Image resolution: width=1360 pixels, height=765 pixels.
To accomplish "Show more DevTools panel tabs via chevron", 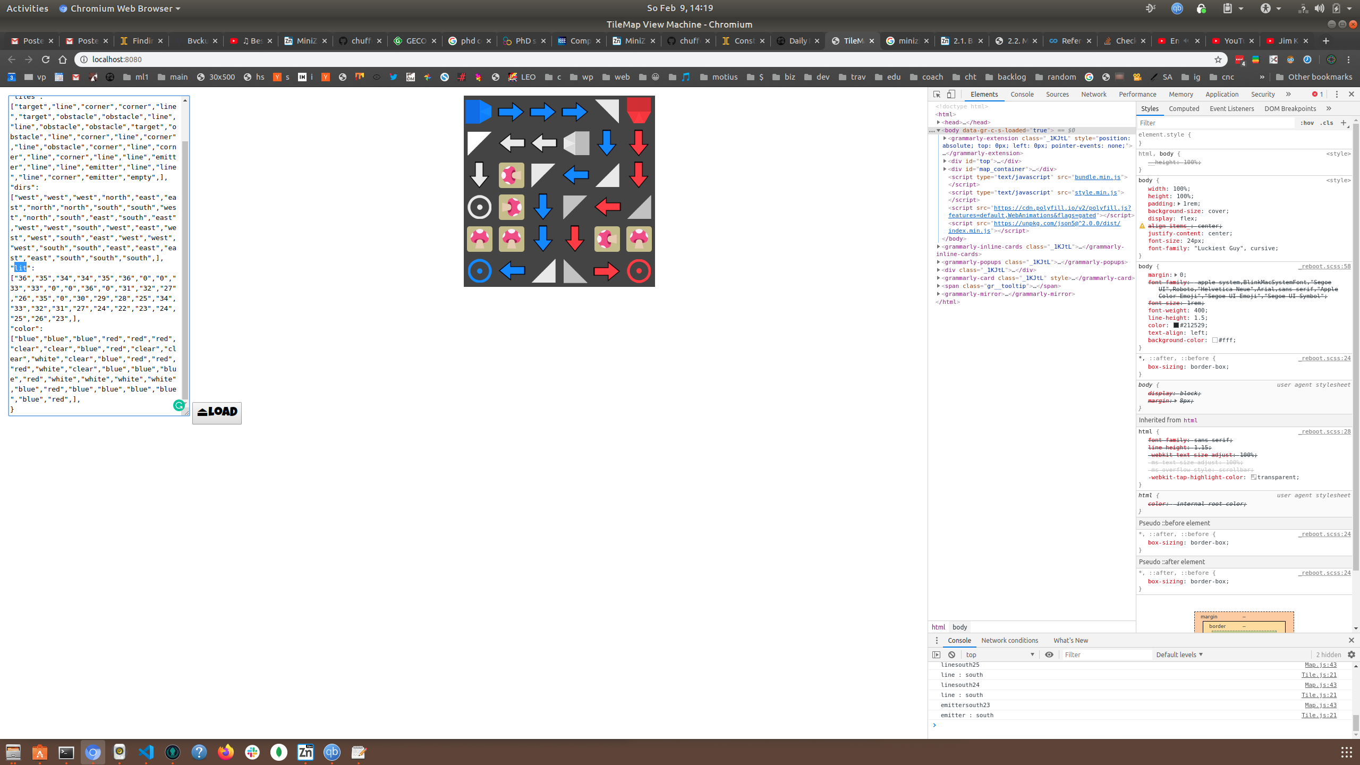I will point(1288,94).
